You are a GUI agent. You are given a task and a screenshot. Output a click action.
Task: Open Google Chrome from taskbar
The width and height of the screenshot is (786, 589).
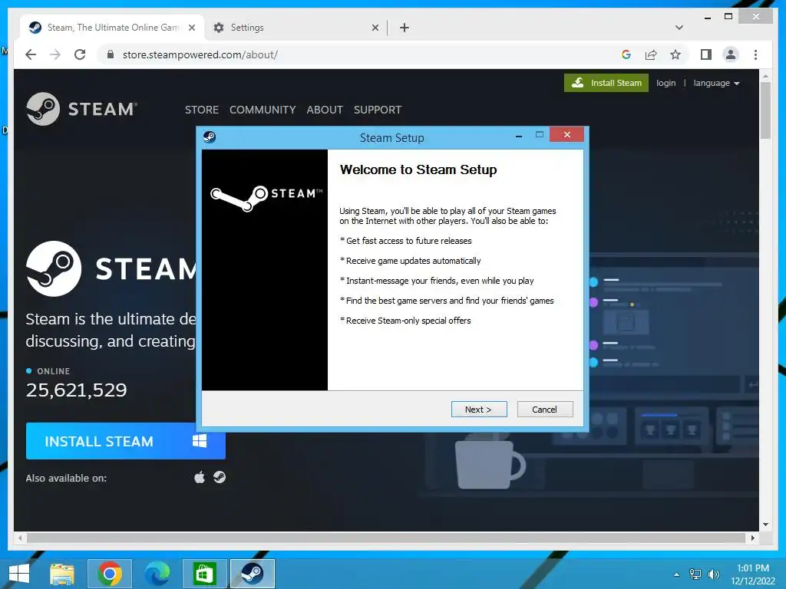coord(110,574)
